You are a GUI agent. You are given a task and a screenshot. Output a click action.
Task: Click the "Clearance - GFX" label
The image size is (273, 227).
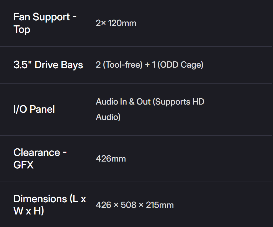[x=40, y=158]
